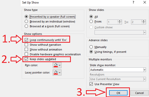Viewport: 149px width, 97px height.
Task: Confirm settings with OK button
Action: click(118, 93)
